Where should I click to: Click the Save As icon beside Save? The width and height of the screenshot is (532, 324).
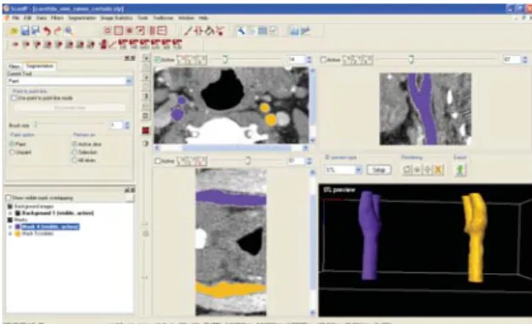[x=36, y=31]
